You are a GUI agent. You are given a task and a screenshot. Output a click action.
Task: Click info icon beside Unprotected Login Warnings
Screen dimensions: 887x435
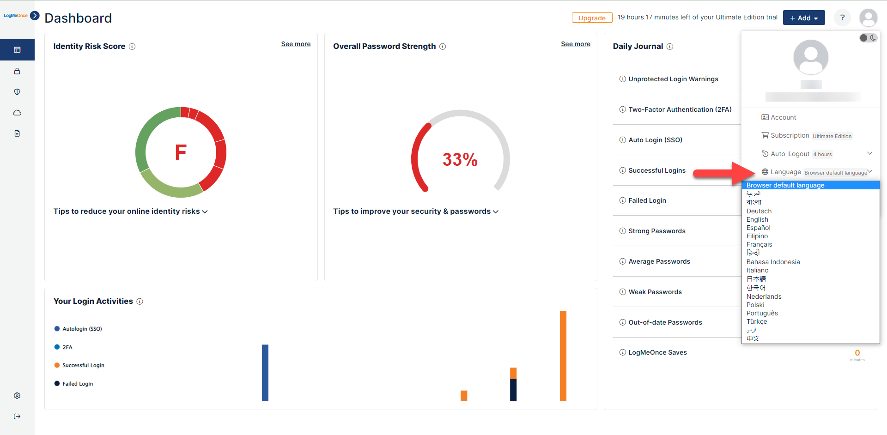622,79
